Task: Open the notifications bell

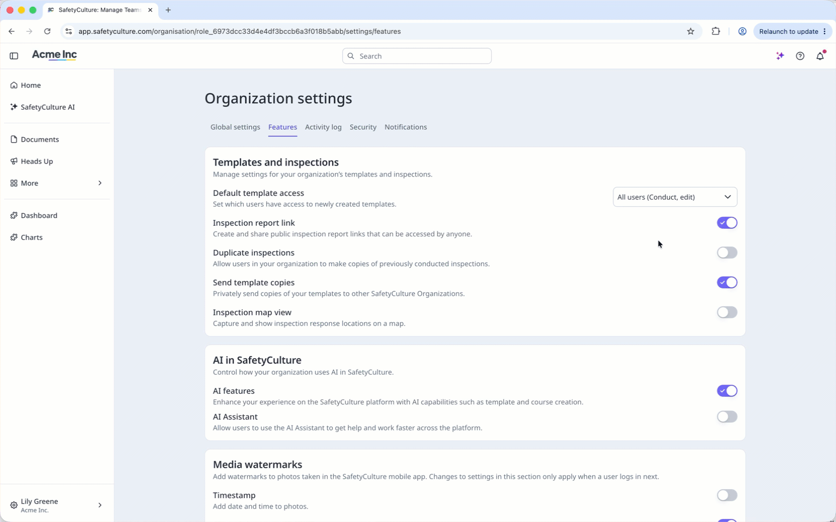Action: tap(820, 56)
